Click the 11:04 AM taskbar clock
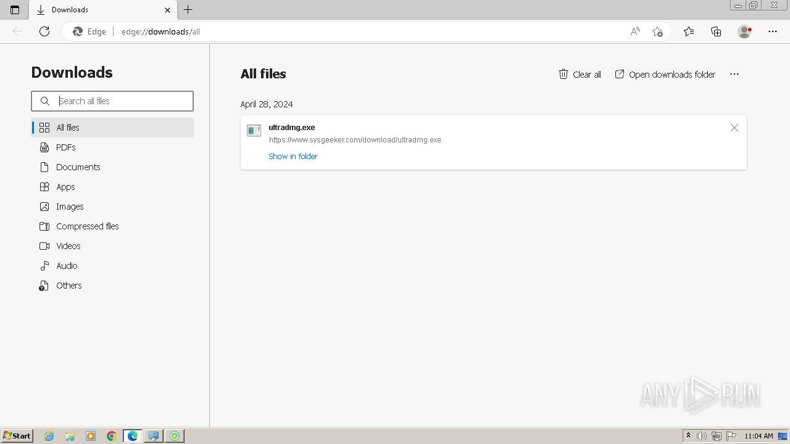Image resolution: width=790 pixels, height=444 pixels. click(759, 436)
